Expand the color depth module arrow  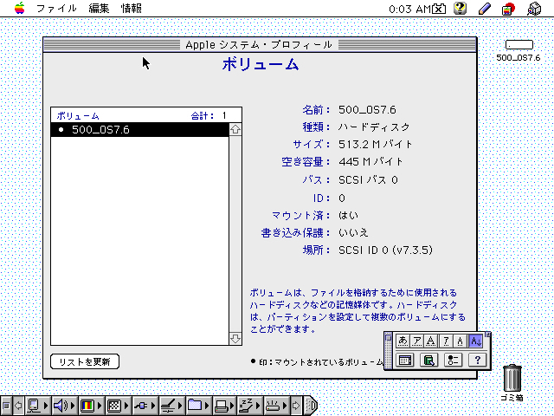pos(100,406)
